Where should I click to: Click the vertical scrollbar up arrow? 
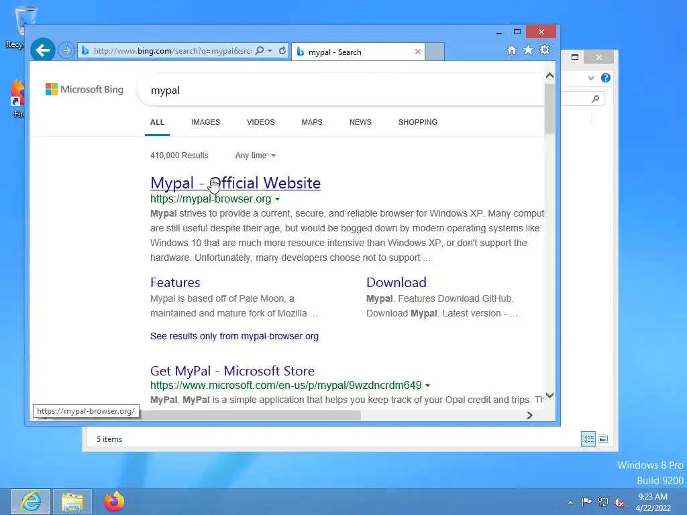click(x=550, y=76)
